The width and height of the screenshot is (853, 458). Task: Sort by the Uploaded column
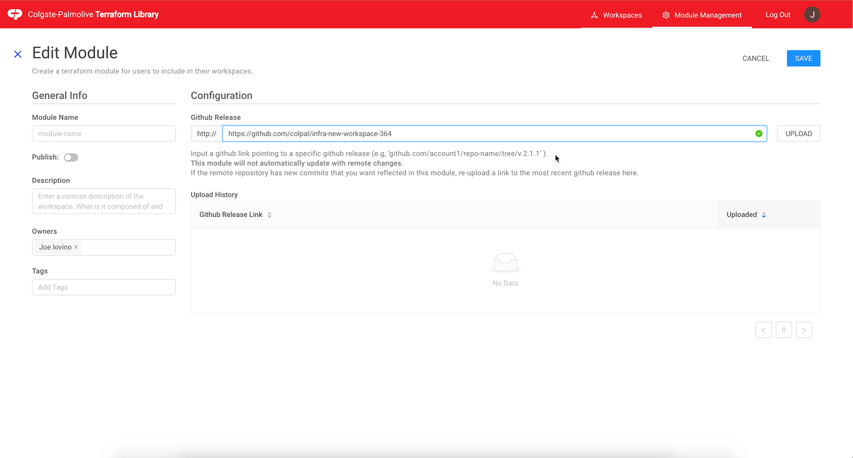click(x=769, y=215)
